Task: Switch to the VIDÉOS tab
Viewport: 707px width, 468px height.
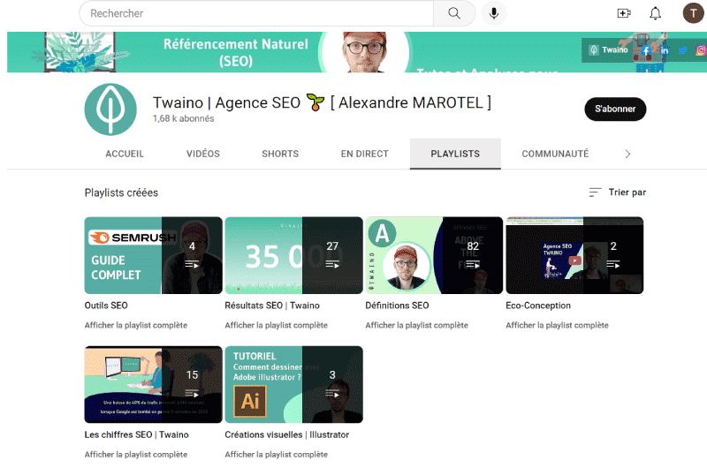Action: pos(203,154)
